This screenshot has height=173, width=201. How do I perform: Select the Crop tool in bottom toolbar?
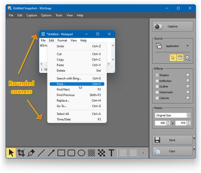21,153
